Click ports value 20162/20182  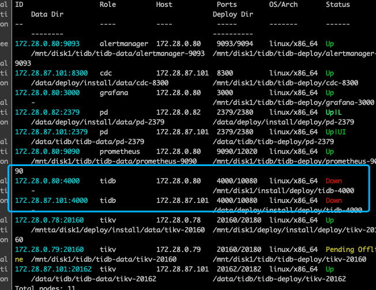(x=239, y=269)
